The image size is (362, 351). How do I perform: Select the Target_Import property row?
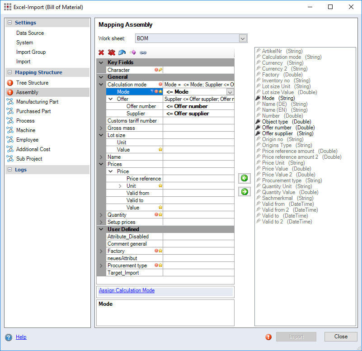click(135, 273)
